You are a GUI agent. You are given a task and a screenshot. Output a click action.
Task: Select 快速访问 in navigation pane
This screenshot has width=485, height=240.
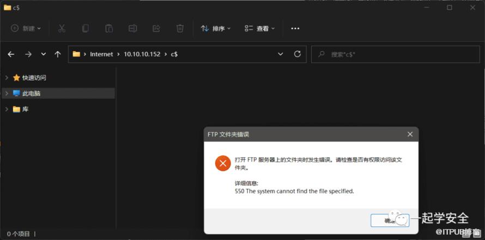click(34, 78)
